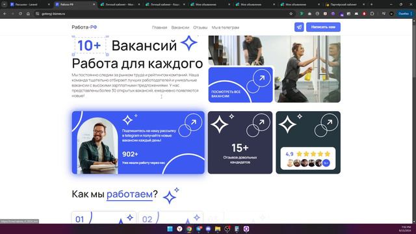Go back using the browser back arrow
Screen dimensions: 416x234
click(x=5, y=14)
